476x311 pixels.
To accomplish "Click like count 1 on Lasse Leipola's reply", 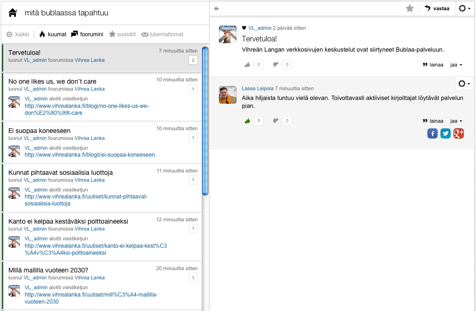I will coord(258,121).
